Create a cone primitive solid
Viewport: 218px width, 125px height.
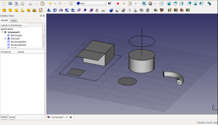pos(22,10)
